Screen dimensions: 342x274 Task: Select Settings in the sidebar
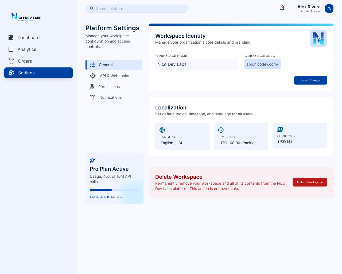point(38,73)
